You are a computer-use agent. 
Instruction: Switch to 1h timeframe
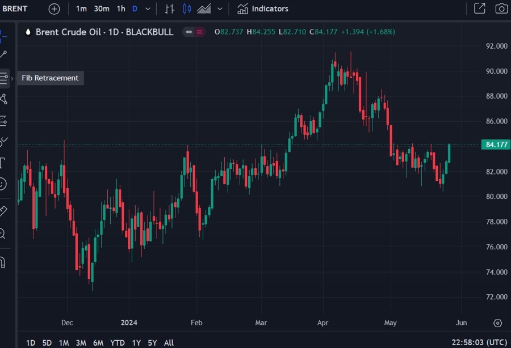(121, 9)
